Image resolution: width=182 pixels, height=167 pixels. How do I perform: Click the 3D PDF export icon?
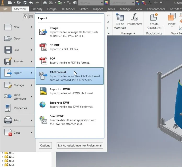coord(43,47)
